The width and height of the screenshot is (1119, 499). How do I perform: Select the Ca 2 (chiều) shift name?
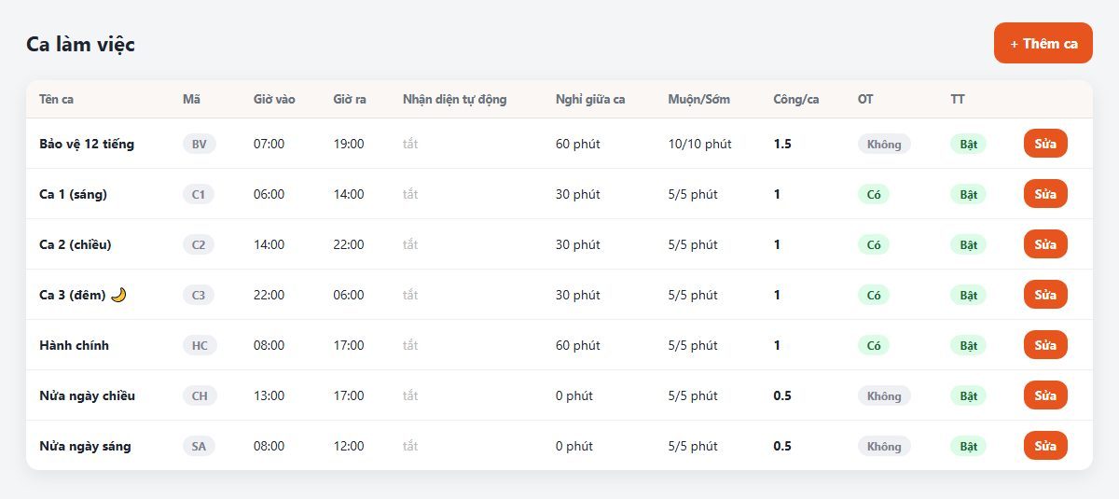[x=76, y=244]
